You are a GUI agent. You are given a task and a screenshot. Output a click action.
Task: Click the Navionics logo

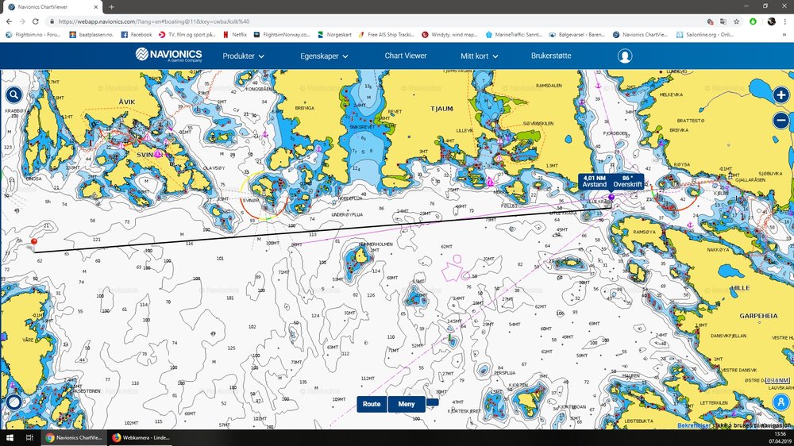point(168,56)
